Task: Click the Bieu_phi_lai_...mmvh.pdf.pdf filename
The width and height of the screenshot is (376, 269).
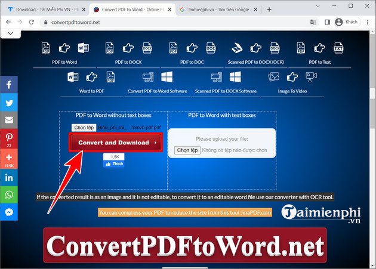Action: 130,128
